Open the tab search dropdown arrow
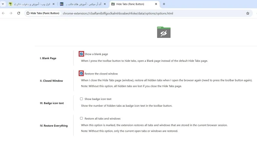 3,4
